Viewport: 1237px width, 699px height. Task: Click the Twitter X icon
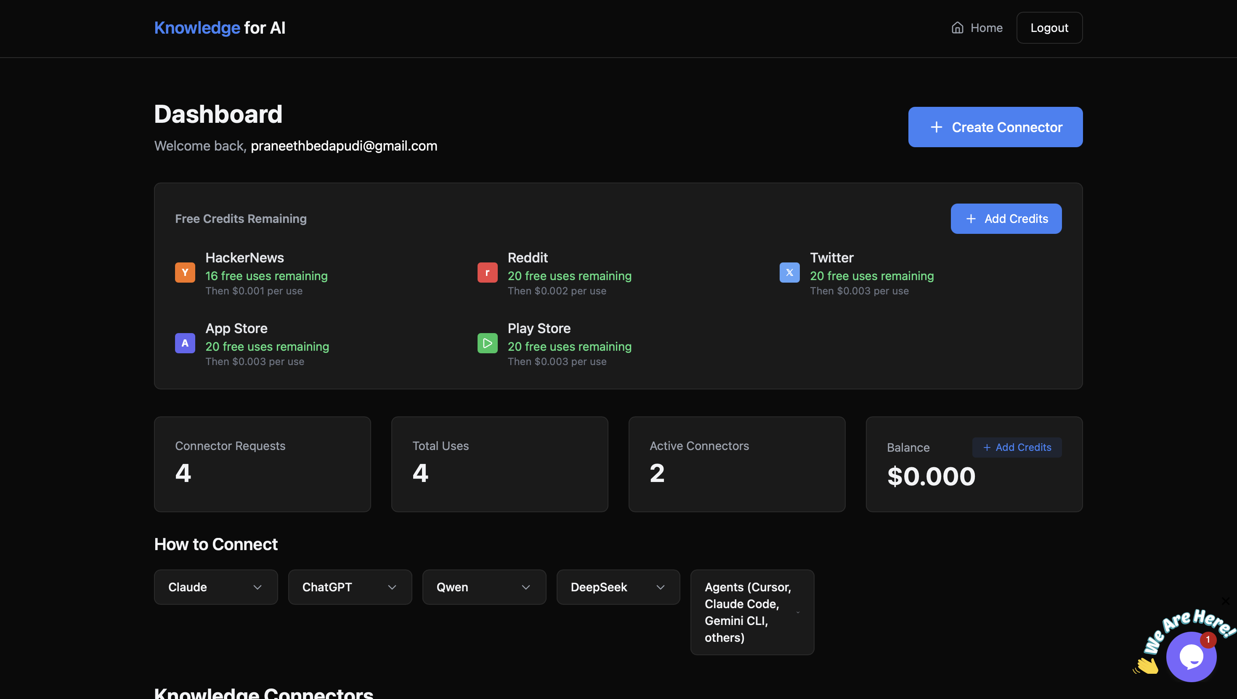(789, 272)
